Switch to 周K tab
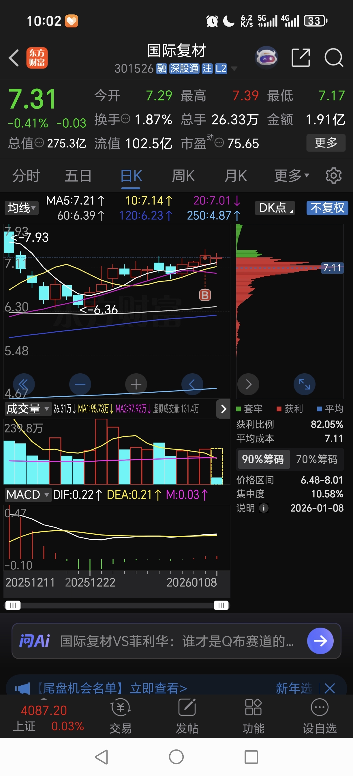Viewport: 353px width, 776px height. pos(183,176)
